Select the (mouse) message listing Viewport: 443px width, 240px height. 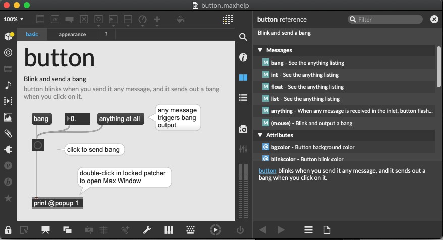[344, 123]
